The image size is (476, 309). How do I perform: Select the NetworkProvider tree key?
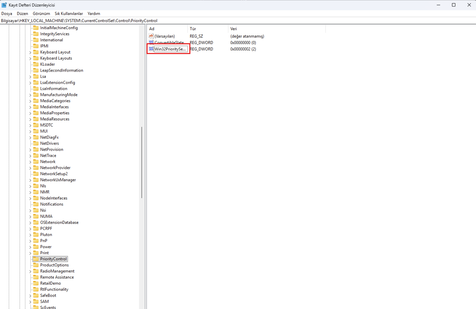coord(55,168)
